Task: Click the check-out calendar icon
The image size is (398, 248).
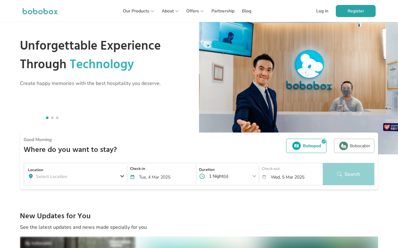Action: click(264, 177)
